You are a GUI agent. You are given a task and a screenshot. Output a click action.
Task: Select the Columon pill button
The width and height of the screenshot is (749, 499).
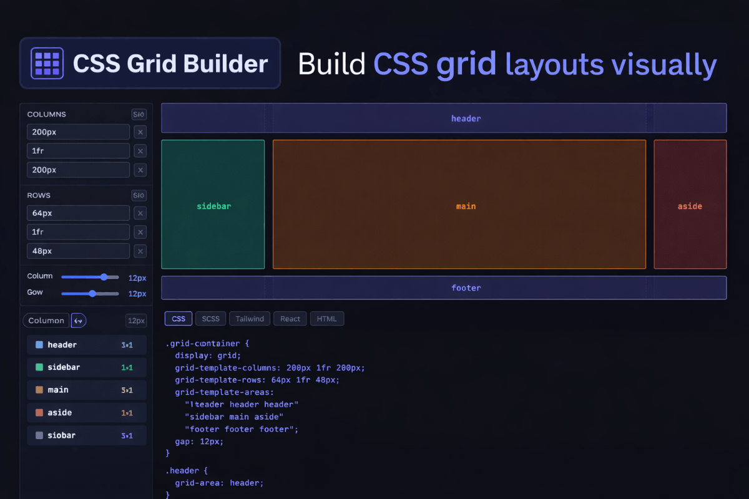click(x=46, y=321)
